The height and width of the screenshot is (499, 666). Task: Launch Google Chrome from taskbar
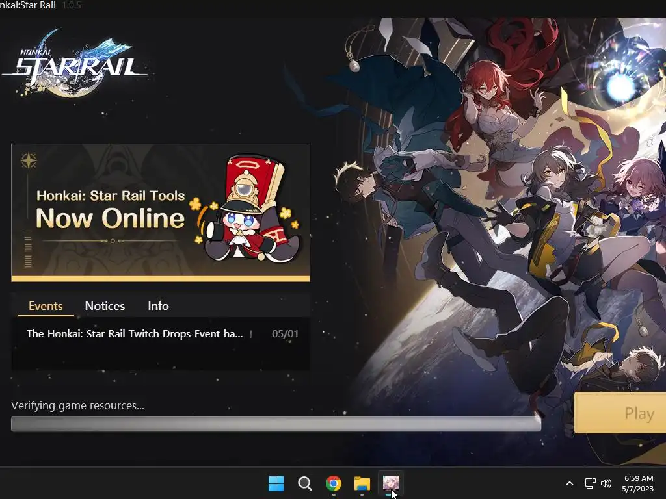point(334,483)
